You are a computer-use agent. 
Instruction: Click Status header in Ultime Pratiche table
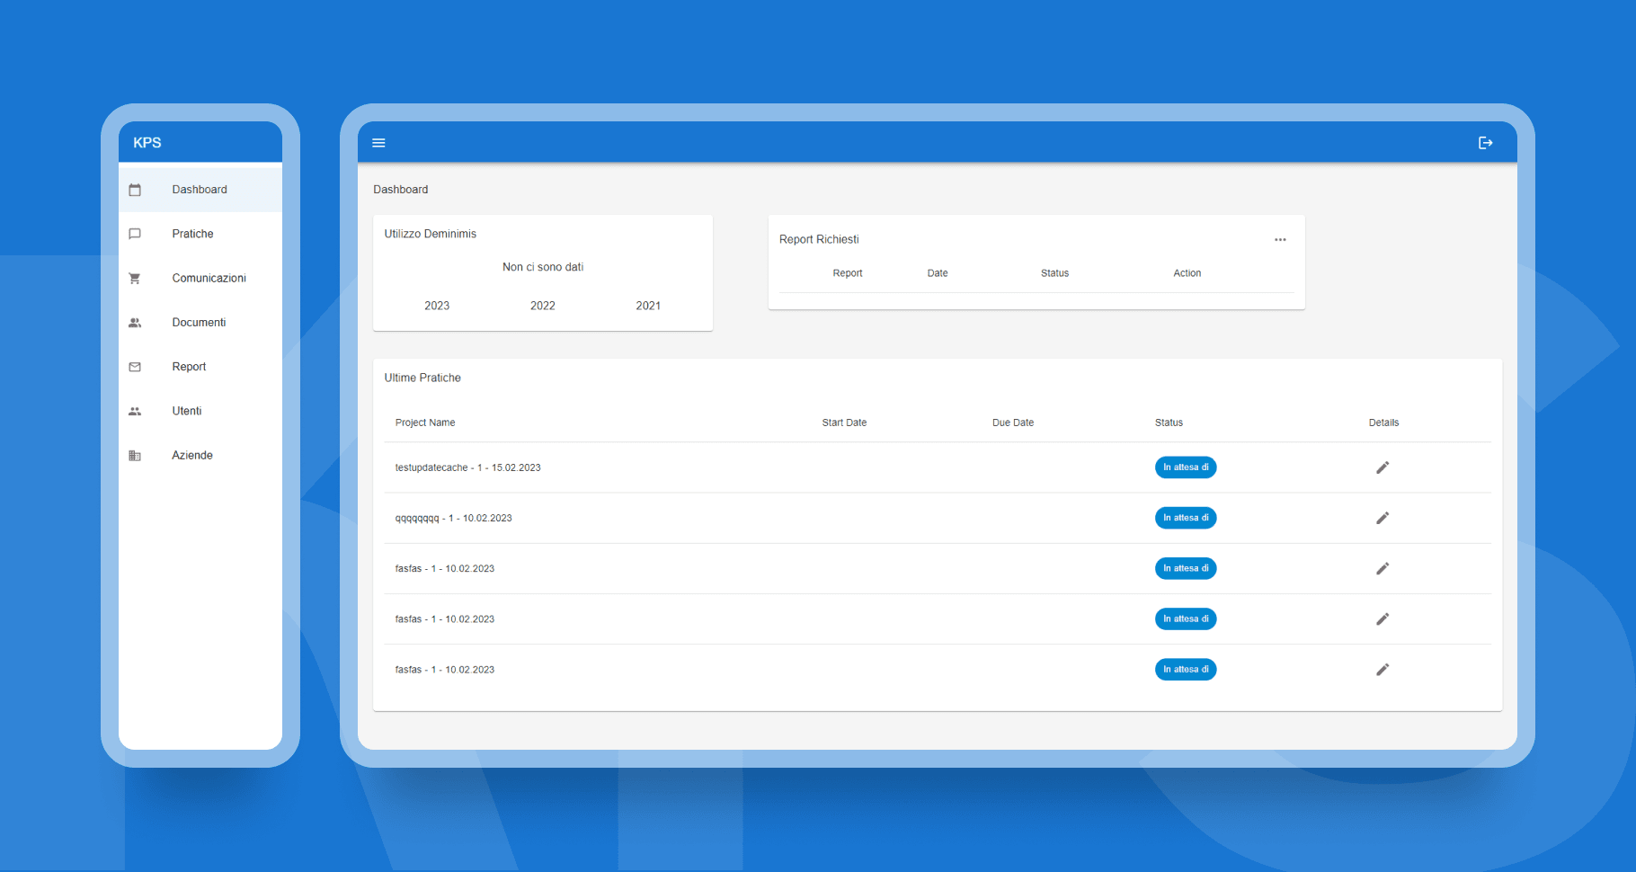[1169, 423]
